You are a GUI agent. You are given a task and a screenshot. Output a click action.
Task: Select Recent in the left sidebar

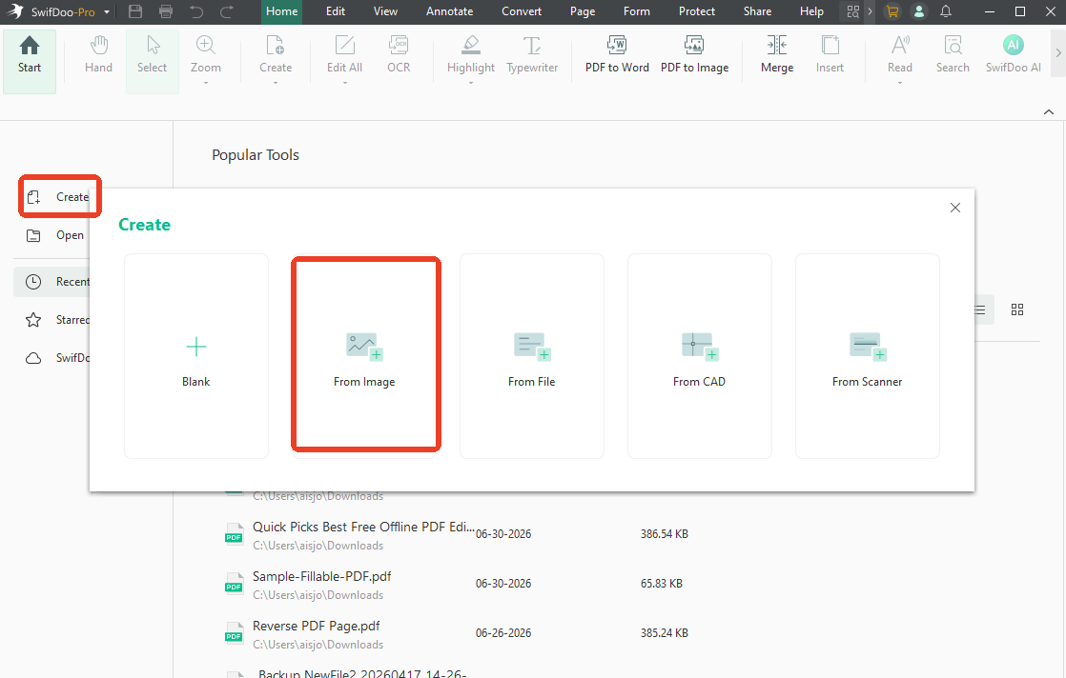[x=51, y=282]
